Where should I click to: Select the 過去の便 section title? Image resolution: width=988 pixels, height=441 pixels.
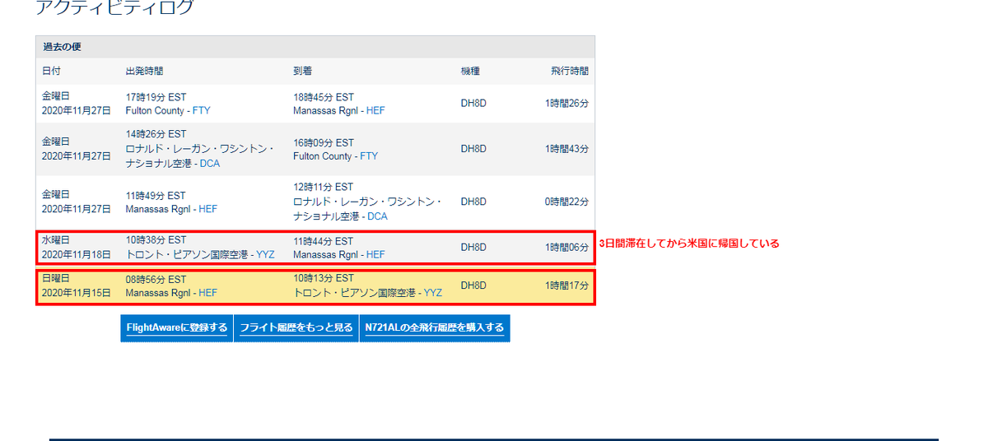point(62,47)
